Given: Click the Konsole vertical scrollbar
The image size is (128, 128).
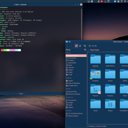Looking at the screenshot, I should pyautogui.click(x=82, y=24).
